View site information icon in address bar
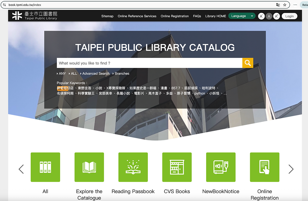Image resolution: width=308 pixels, height=201 pixels. coord(4,5)
